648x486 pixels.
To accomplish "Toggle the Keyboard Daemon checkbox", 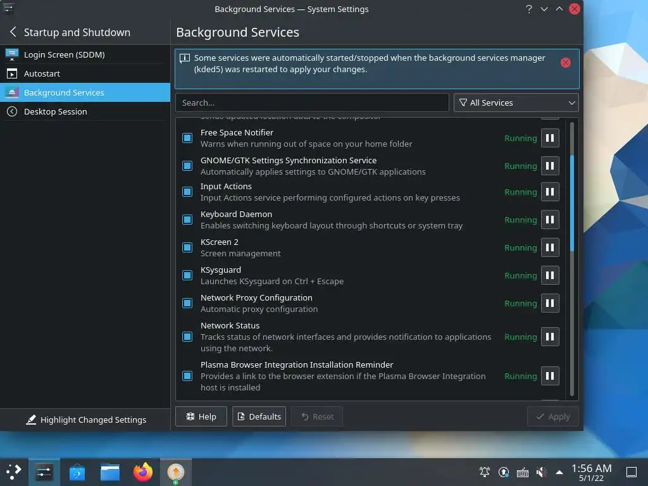I will [187, 220].
